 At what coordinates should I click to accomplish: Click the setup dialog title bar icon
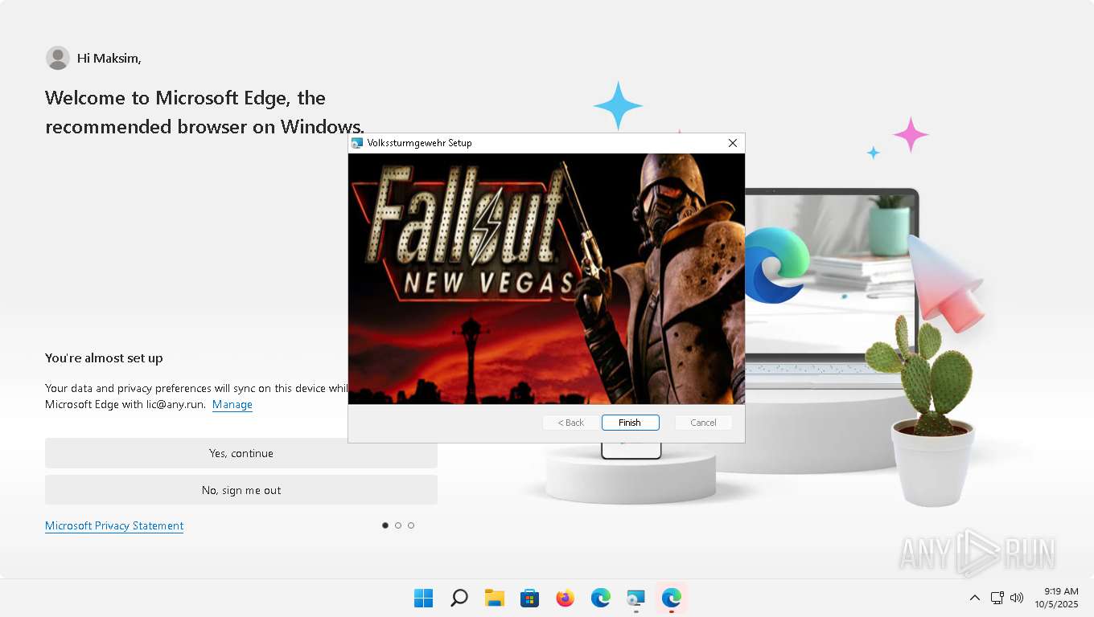357,143
